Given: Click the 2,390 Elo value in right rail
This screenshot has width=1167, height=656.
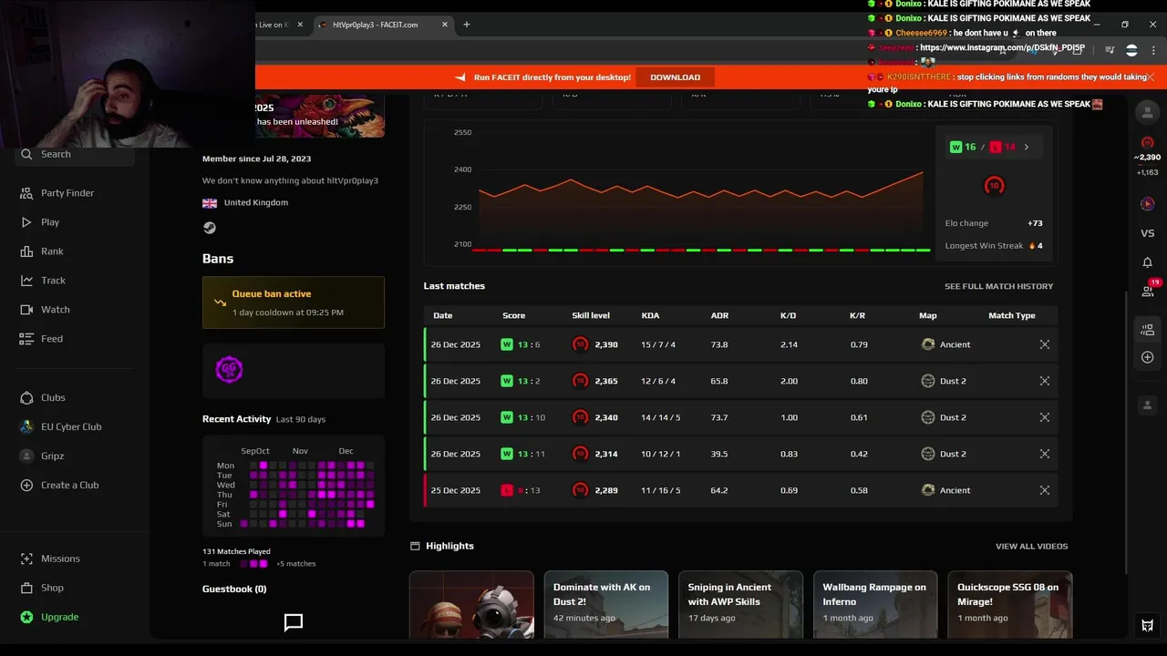Looking at the screenshot, I should [x=1147, y=158].
